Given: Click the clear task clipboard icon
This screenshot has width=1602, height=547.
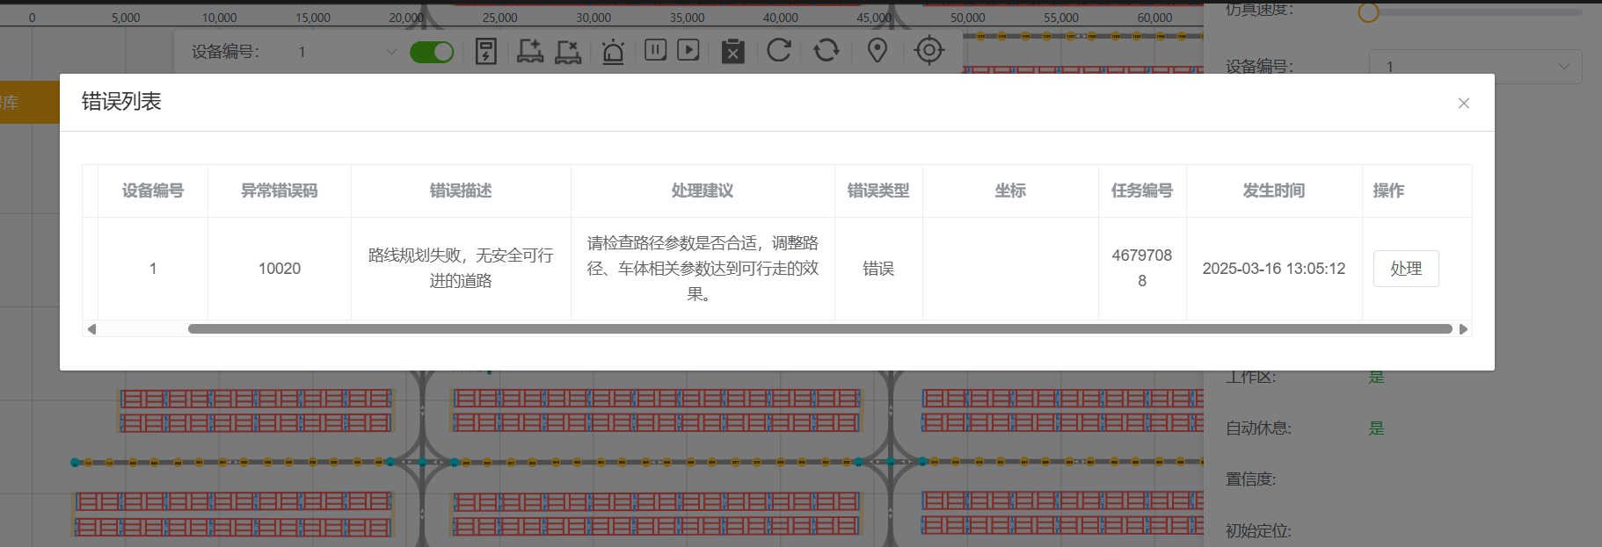Looking at the screenshot, I should click(732, 52).
